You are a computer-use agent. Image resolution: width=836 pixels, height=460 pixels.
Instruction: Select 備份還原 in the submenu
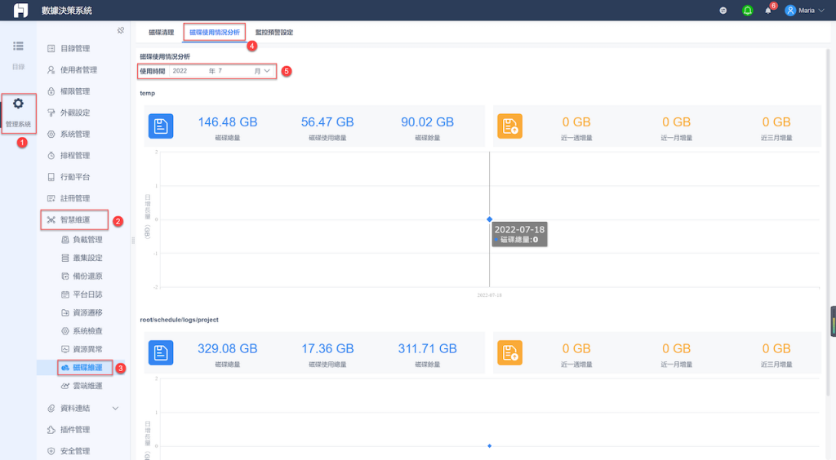pos(87,276)
